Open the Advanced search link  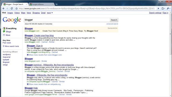click(112, 24)
